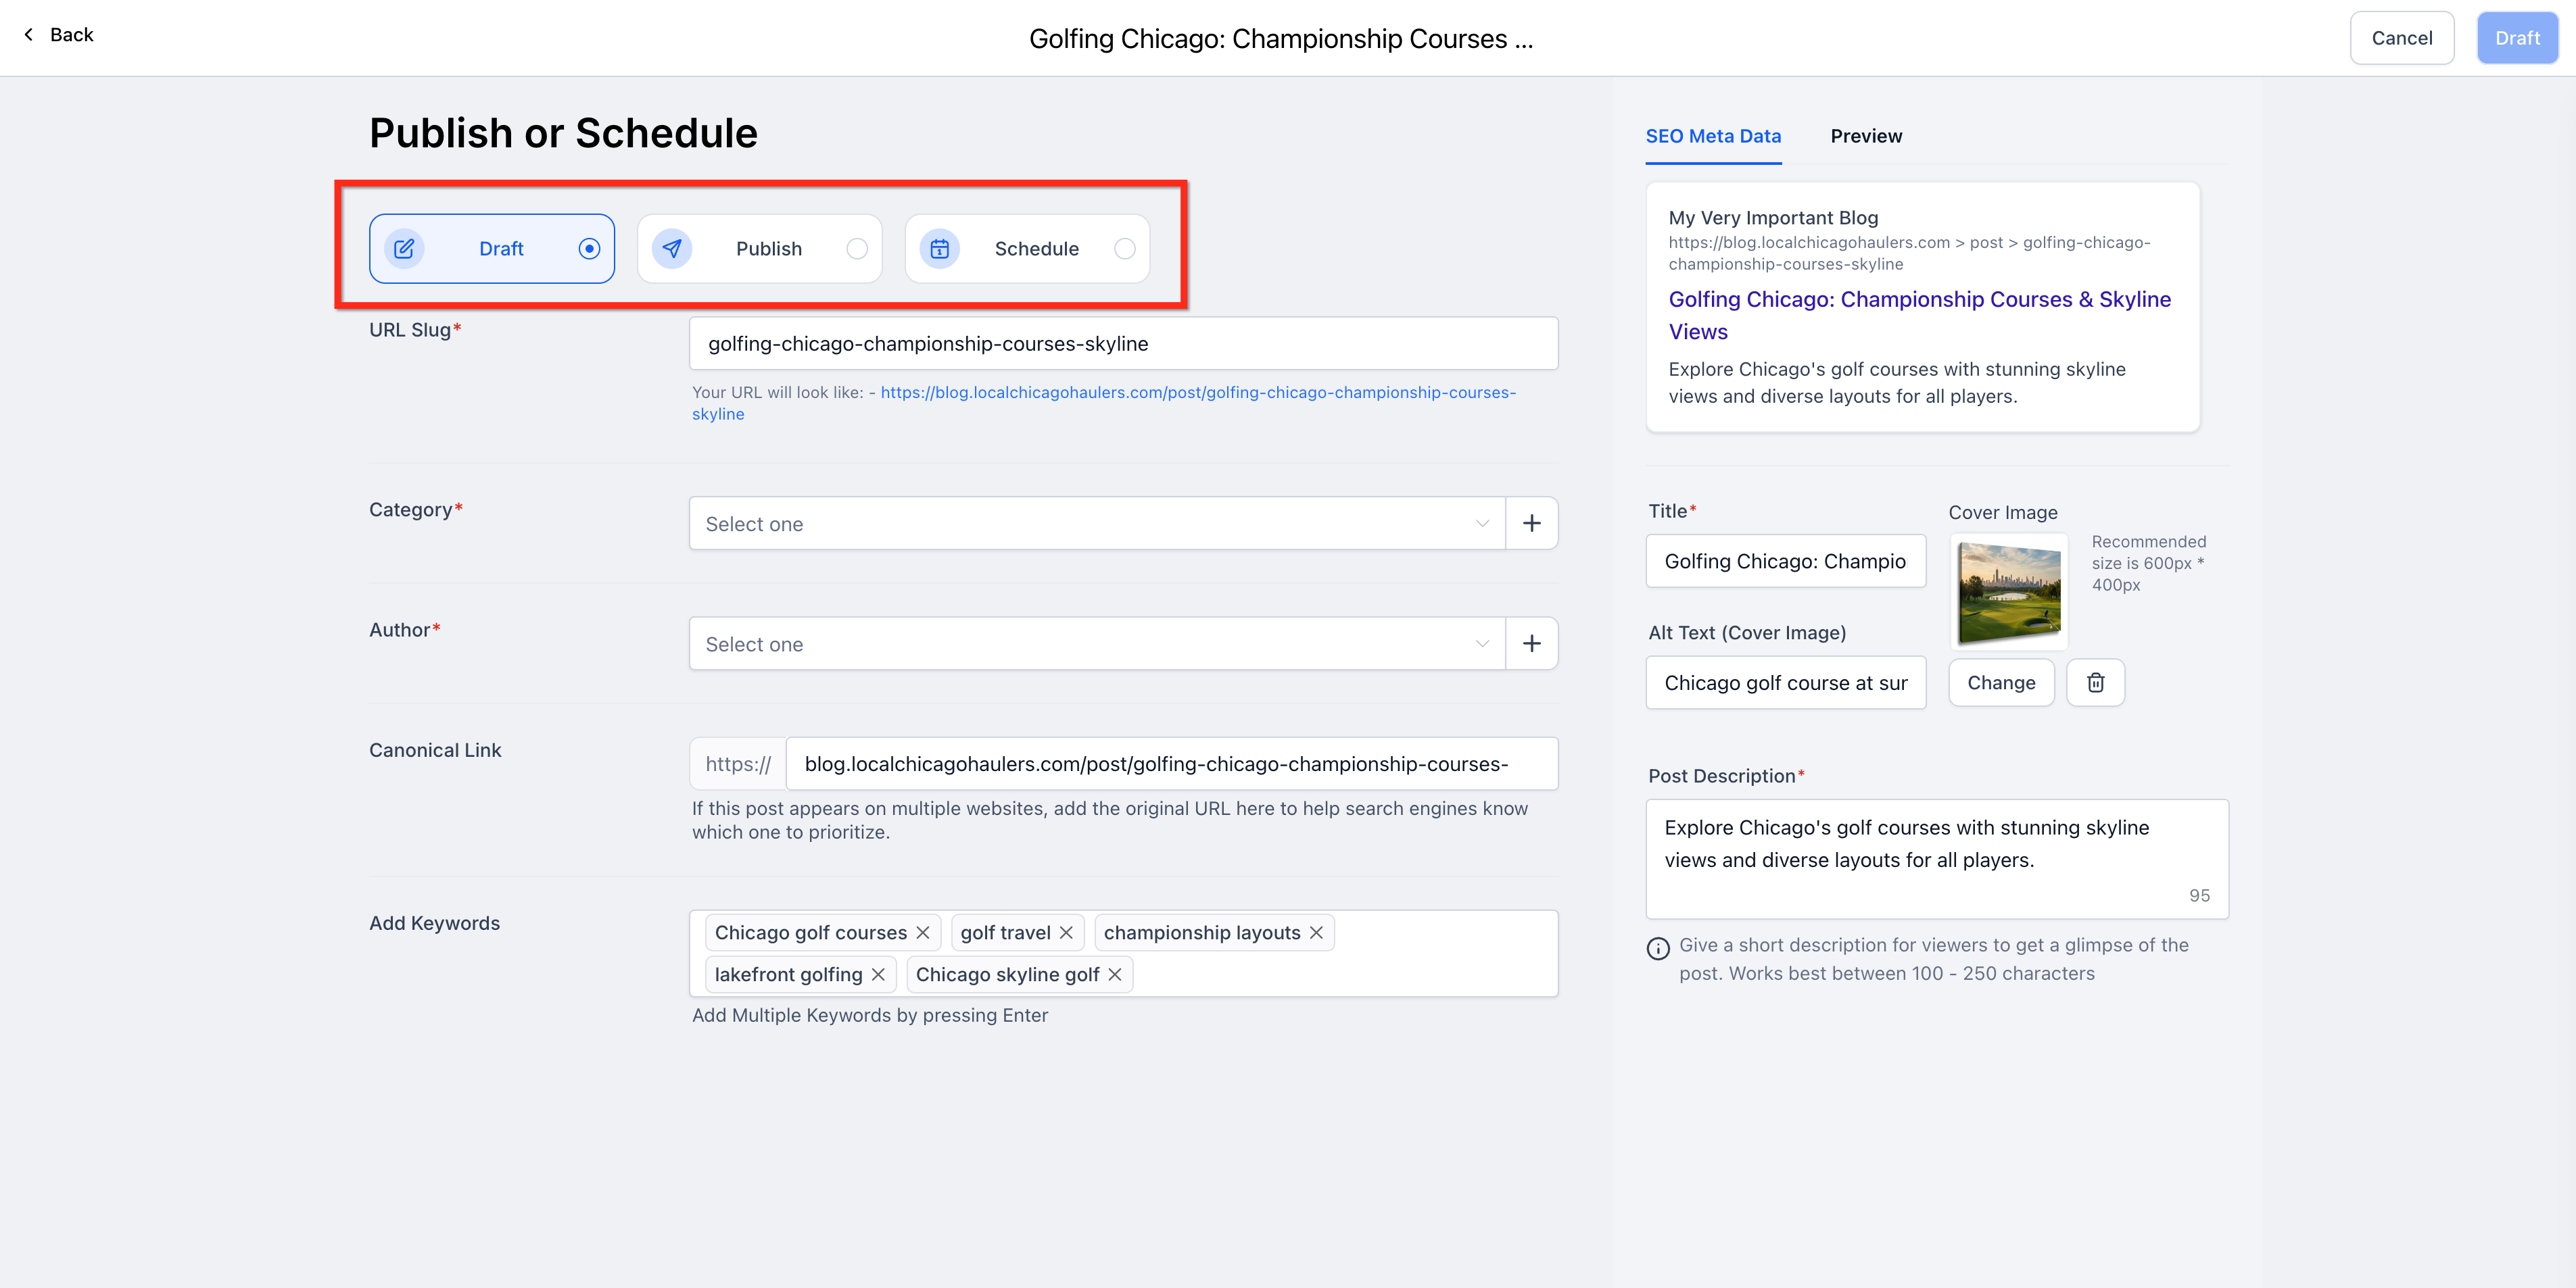Add new category with plus icon
The image size is (2576, 1288).
[1531, 524]
